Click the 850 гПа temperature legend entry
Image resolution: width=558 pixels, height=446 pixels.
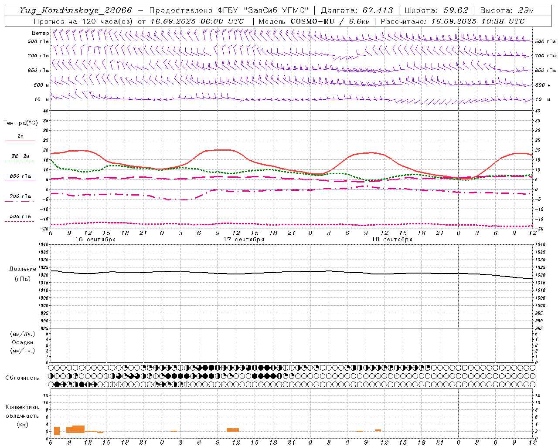tap(20, 176)
